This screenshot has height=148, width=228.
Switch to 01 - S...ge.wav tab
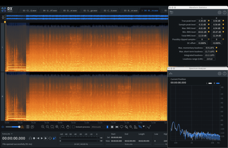90,11
